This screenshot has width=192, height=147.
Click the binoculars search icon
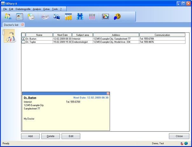coord(80,17)
